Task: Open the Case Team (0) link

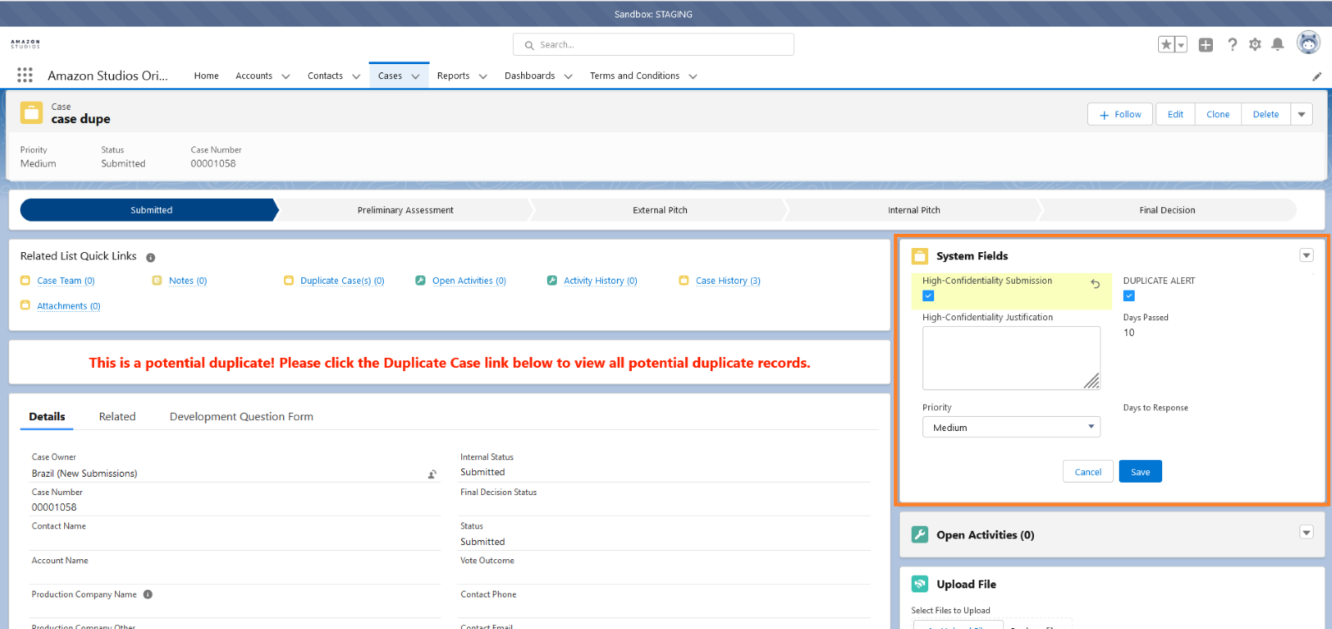Action: click(x=66, y=281)
